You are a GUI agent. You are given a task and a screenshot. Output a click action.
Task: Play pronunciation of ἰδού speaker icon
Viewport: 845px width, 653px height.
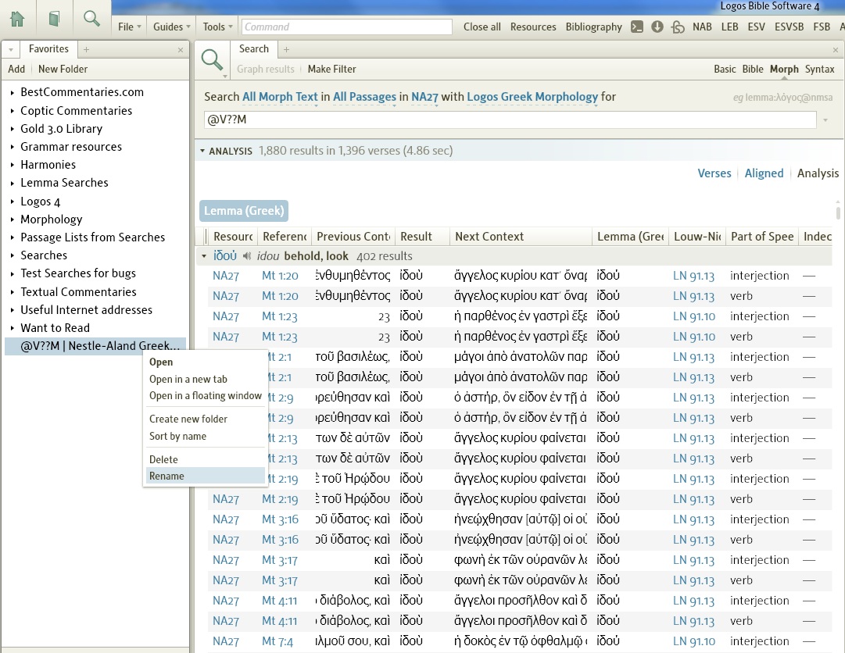(x=247, y=256)
